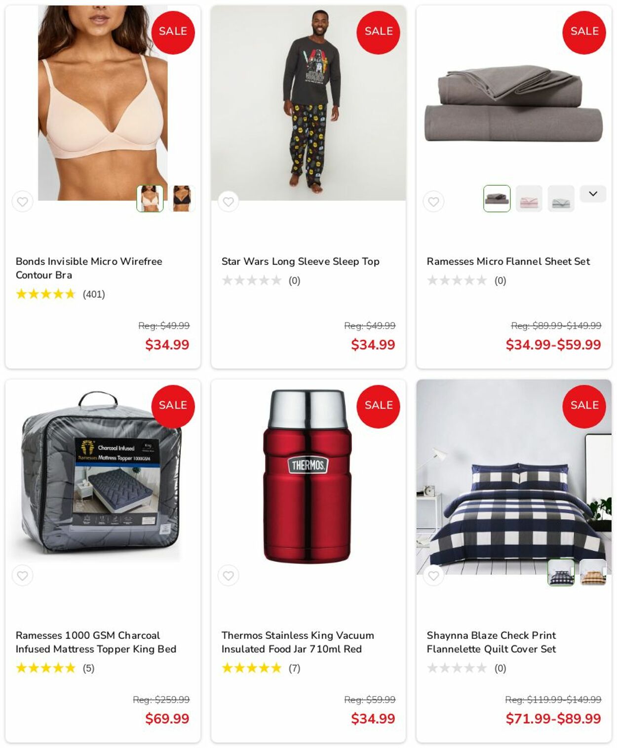The height and width of the screenshot is (748, 617).
Task: Open Ramesses Micro Flannel Sheet Set link
Action: click(508, 261)
